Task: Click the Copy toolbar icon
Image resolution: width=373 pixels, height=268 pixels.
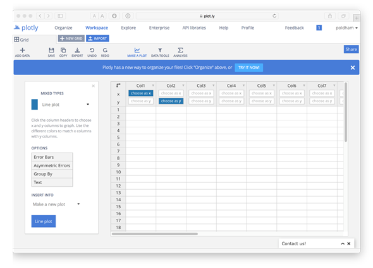Action: [63, 50]
